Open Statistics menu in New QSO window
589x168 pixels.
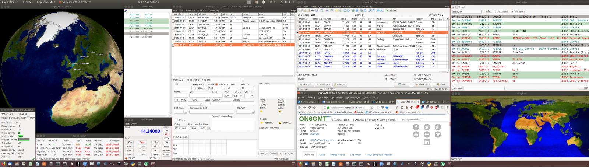click(x=201, y=11)
